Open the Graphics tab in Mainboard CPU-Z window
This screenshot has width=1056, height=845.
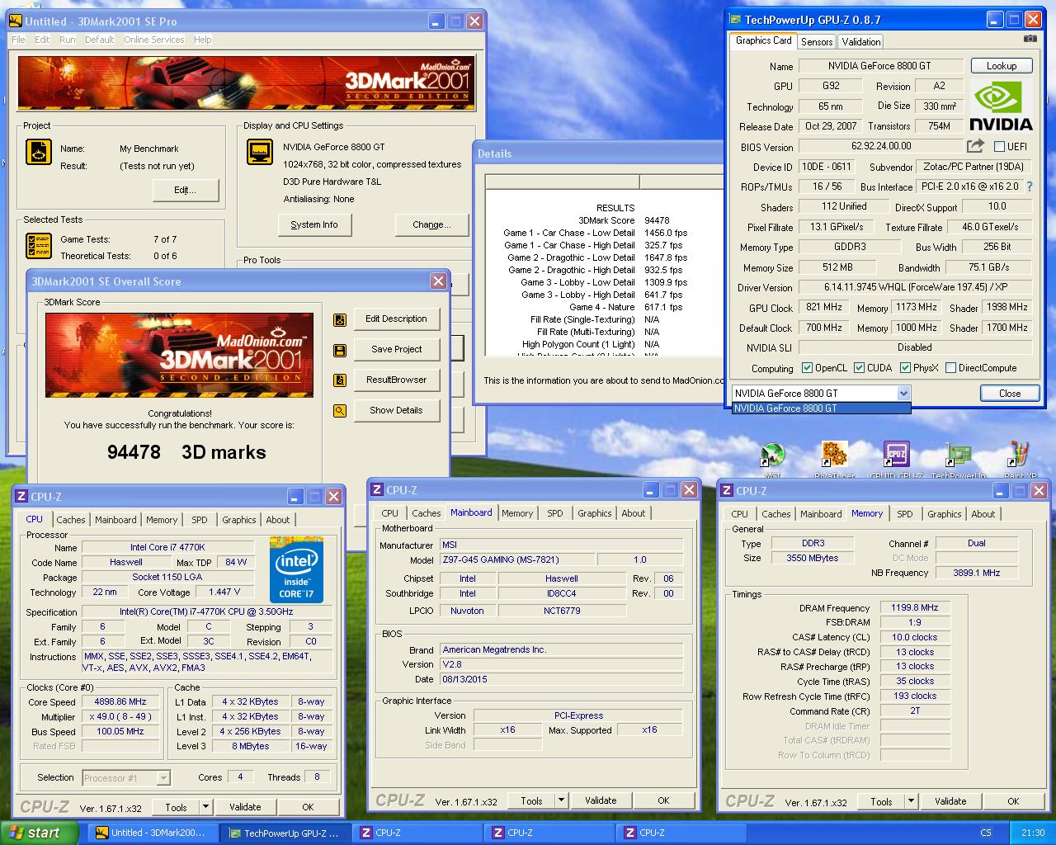(x=595, y=513)
